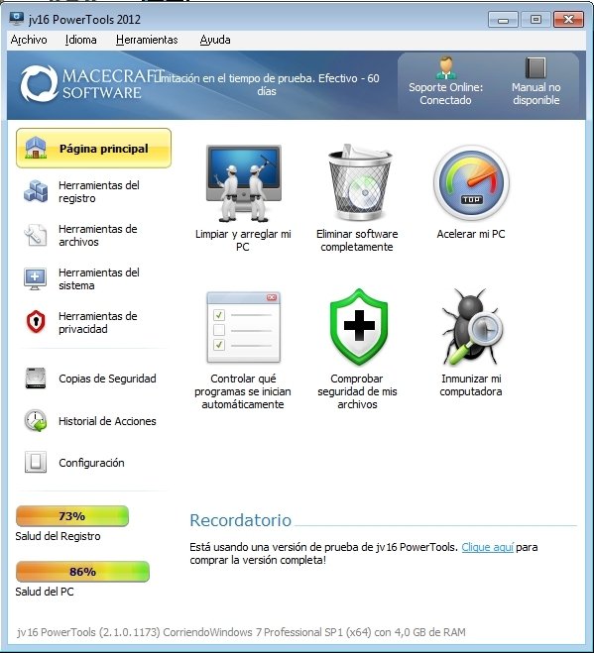Image resolution: width=594 pixels, height=653 pixels.
Task: Click Manual no disponible text
Action: coord(536,94)
